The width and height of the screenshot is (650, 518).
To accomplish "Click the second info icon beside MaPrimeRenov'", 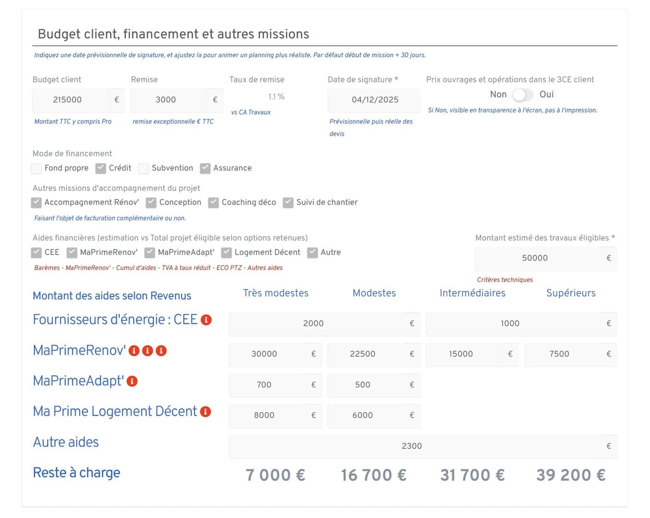I will [148, 351].
